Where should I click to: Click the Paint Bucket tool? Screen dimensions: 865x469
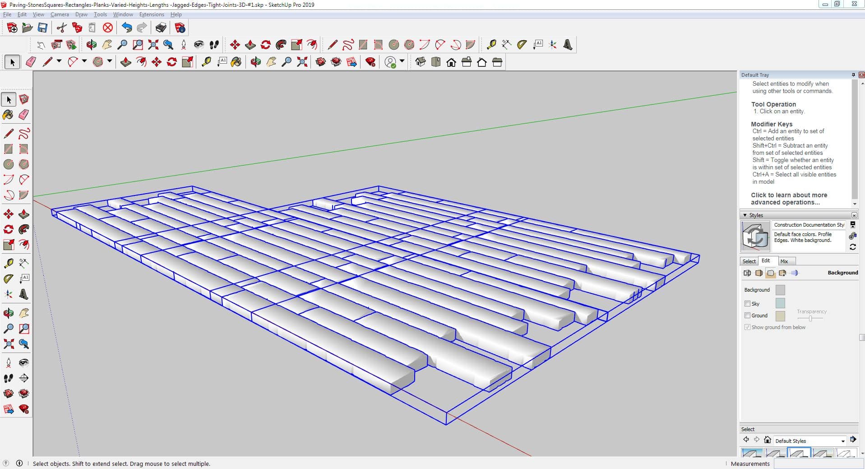pos(8,115)
